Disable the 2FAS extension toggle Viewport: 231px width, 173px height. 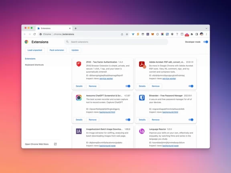(128, 86)
